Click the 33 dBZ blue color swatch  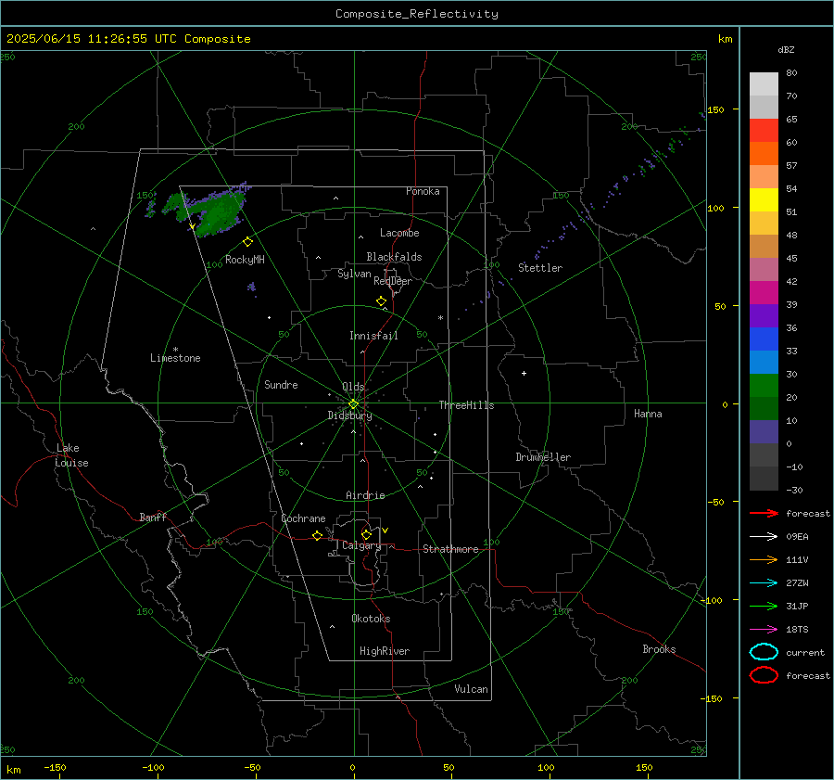tap(764, 339)
